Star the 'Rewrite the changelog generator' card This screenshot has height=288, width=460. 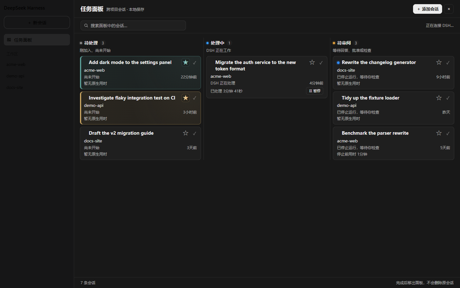[439, 62]
